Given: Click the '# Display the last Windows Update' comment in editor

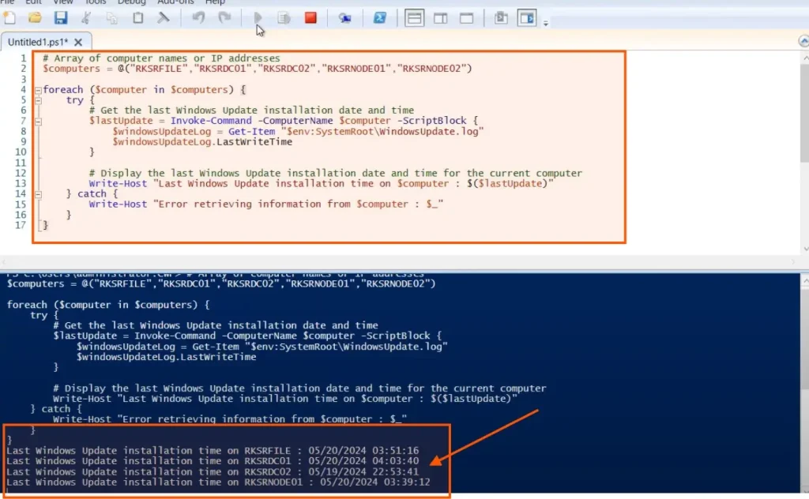Looking at the screenshot, I should coord(335,173).
